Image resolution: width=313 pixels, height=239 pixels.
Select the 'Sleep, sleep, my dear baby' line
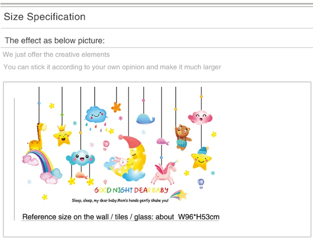[x=120, y=200]
